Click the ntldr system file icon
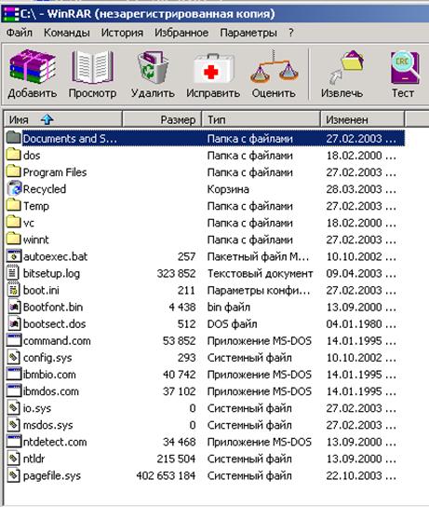 pos(13,459)
